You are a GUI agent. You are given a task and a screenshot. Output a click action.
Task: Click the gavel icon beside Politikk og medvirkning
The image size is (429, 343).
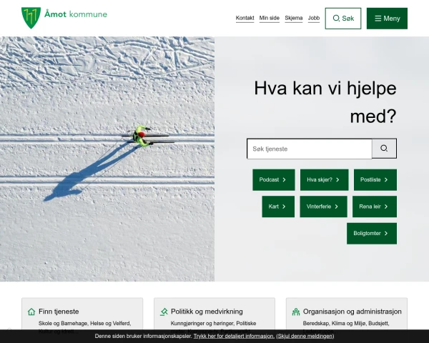tap(164, 312)
